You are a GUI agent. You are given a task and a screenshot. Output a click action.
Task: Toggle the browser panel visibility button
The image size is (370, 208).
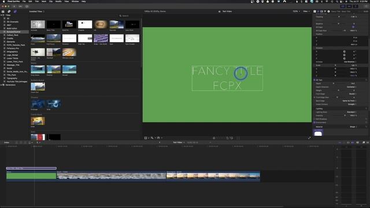click(343, 6)
